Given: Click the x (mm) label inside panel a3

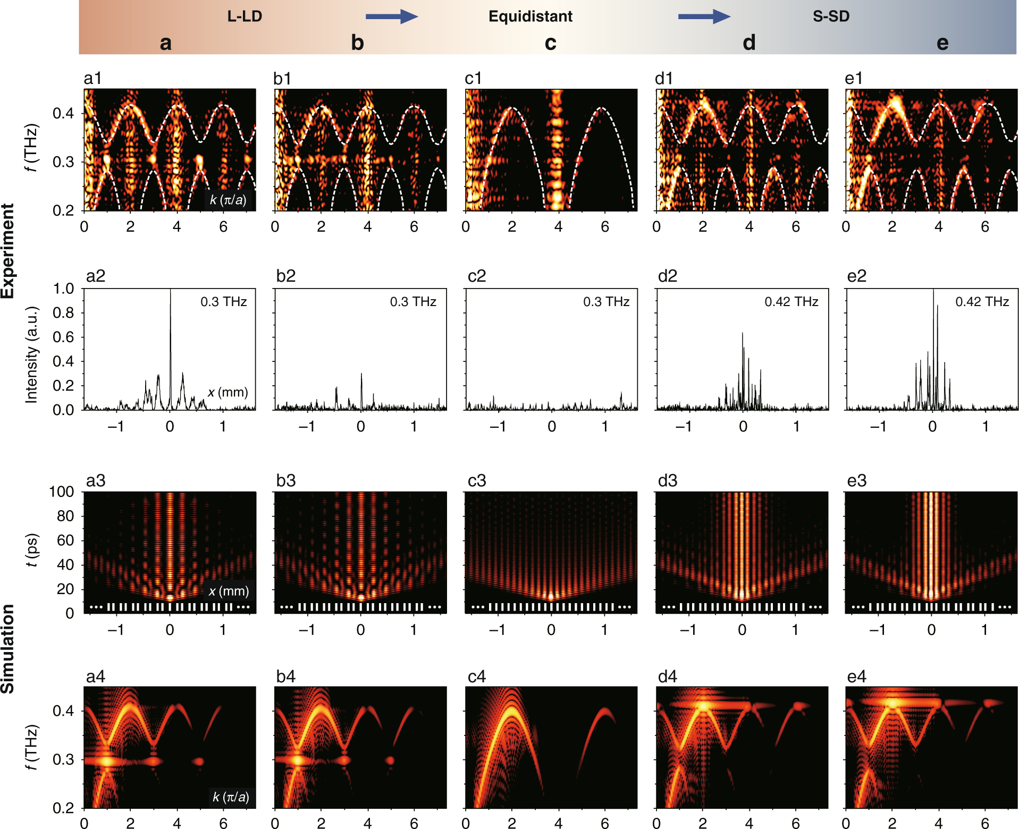Looking at the screenshot, I should click(x=229, y=591).
